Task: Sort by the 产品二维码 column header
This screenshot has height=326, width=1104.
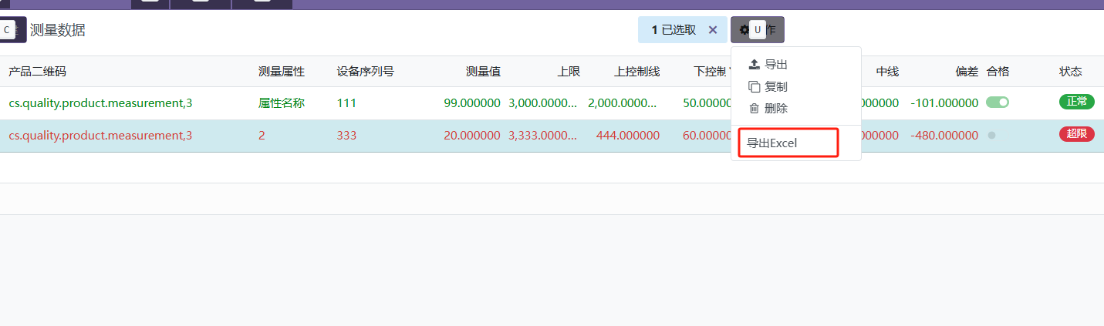Action: [37, 72]
